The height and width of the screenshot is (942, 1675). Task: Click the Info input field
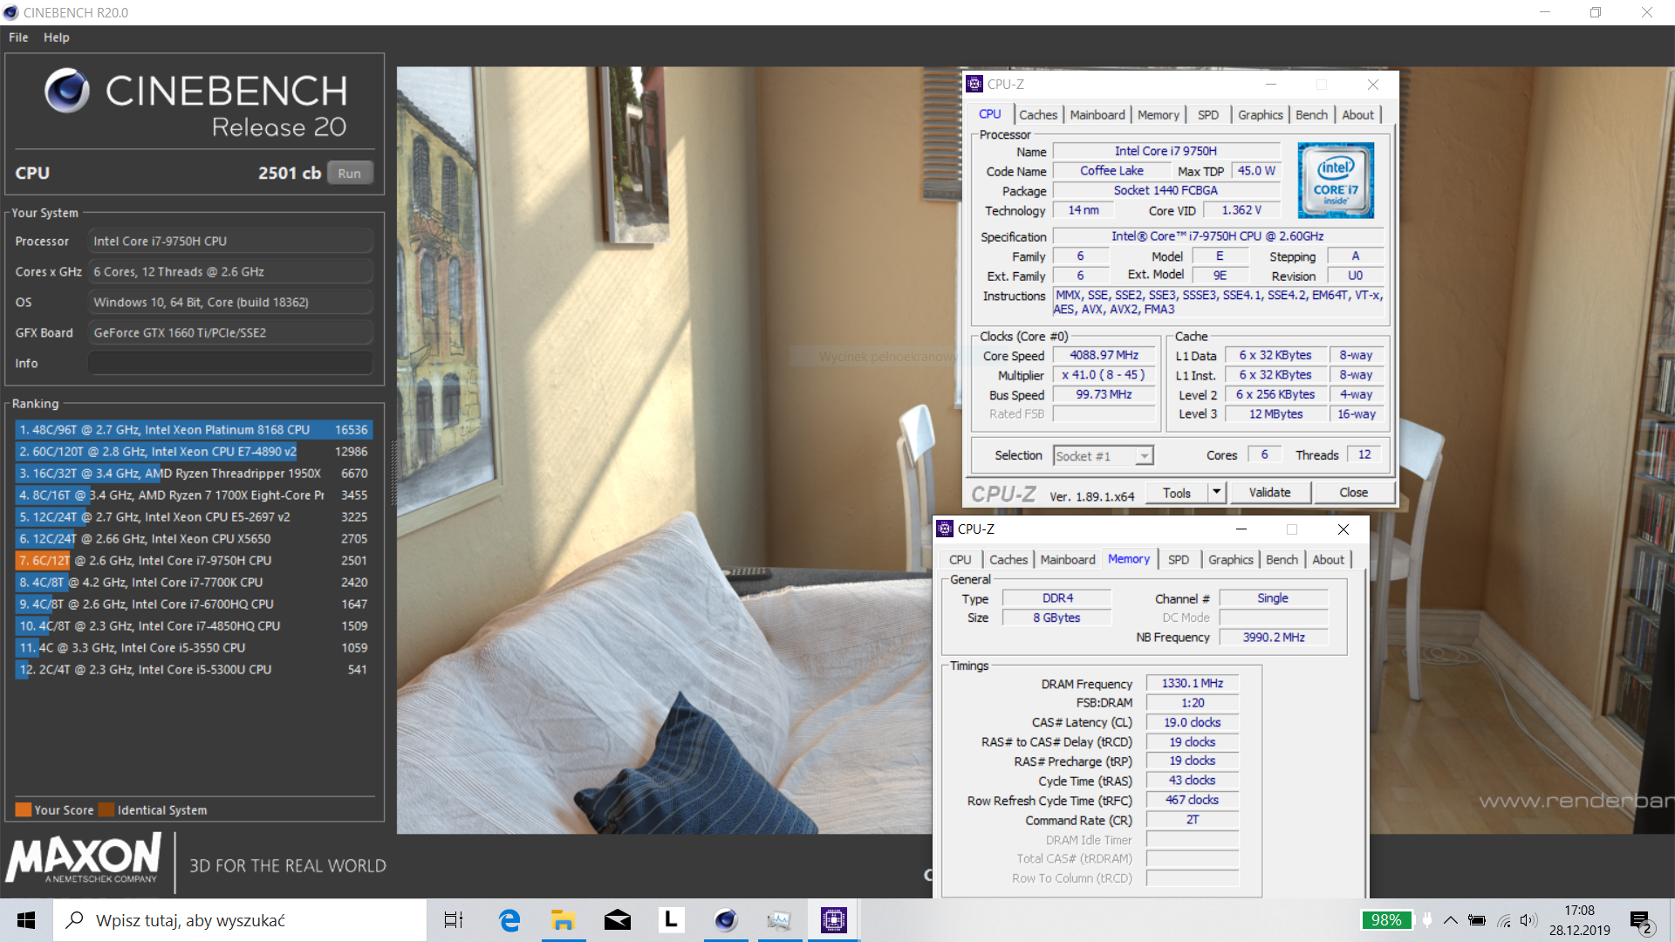pos(230,363)
